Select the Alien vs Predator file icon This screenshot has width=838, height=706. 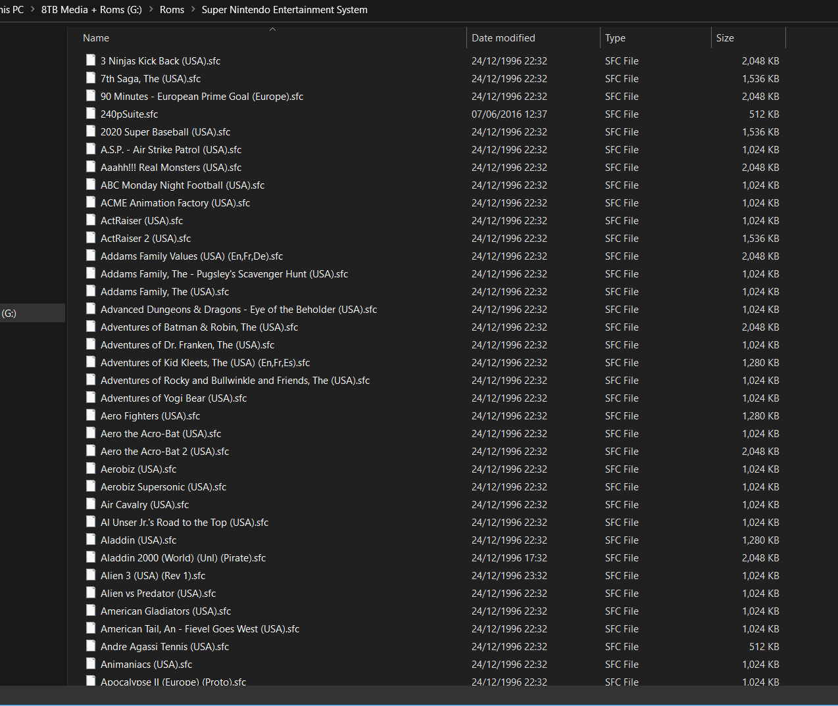coord(91,593)
